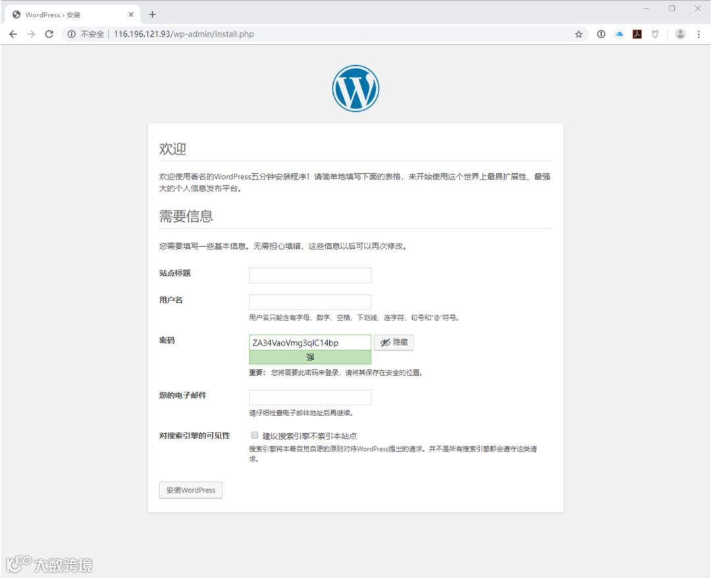Click the 密码 label
The height and width of the screenshot is (578, 711).
tap(167, 340)
